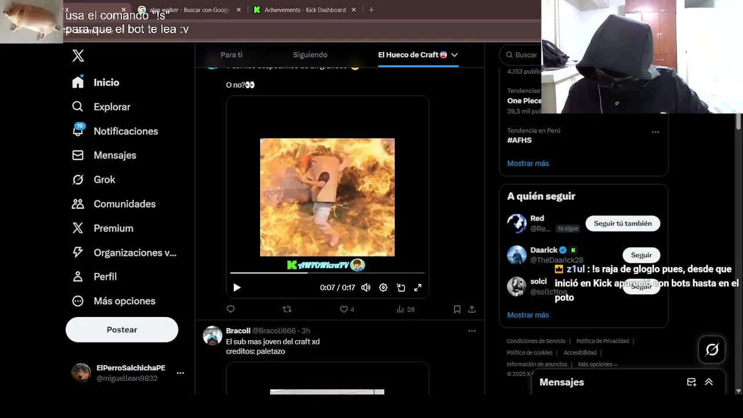The width and height of the screenshot is (743, 418).
Task: Open Política de Privacidad link
Action: click(603, 341)
